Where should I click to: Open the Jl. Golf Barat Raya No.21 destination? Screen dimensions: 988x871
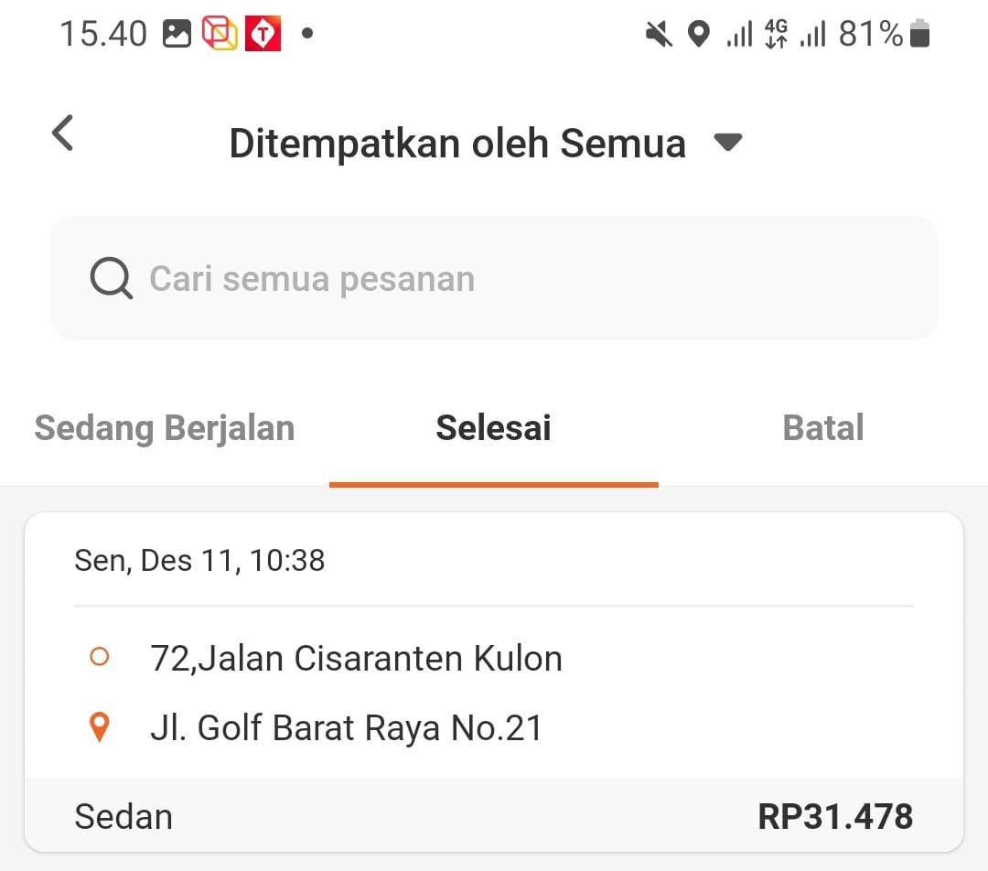click(x=346, y=728)
